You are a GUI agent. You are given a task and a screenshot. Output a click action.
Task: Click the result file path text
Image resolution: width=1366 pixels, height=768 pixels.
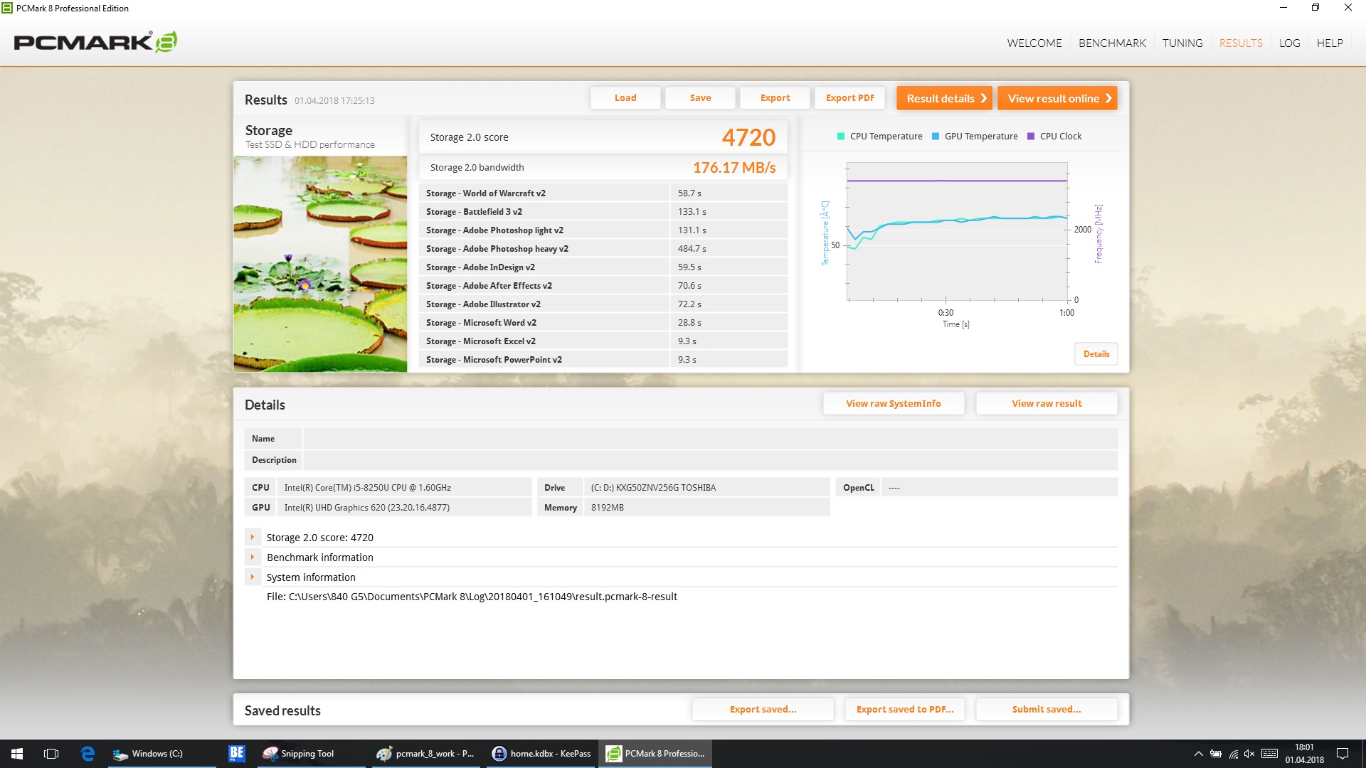click(472, 597)
